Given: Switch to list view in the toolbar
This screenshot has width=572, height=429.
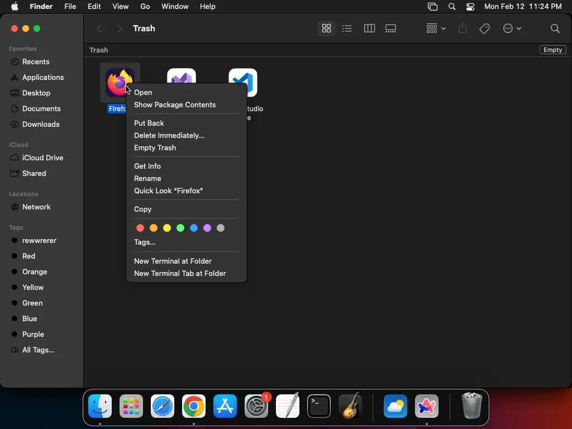Looking at the screenshot, I should (x=347, y=28).
